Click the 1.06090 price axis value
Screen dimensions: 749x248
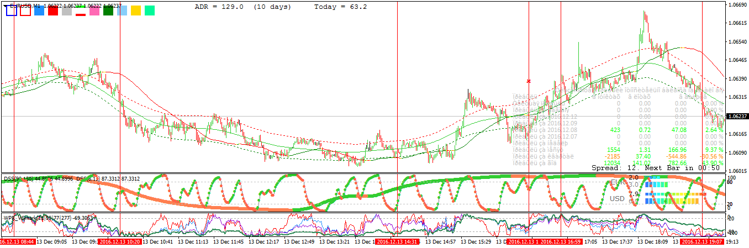click(x=739, y=152)
